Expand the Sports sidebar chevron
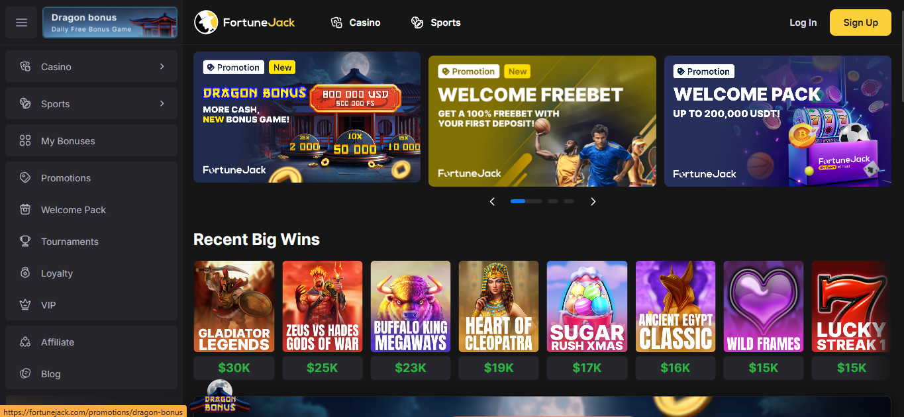Screen dimensions: 904x417 (162, 104)
